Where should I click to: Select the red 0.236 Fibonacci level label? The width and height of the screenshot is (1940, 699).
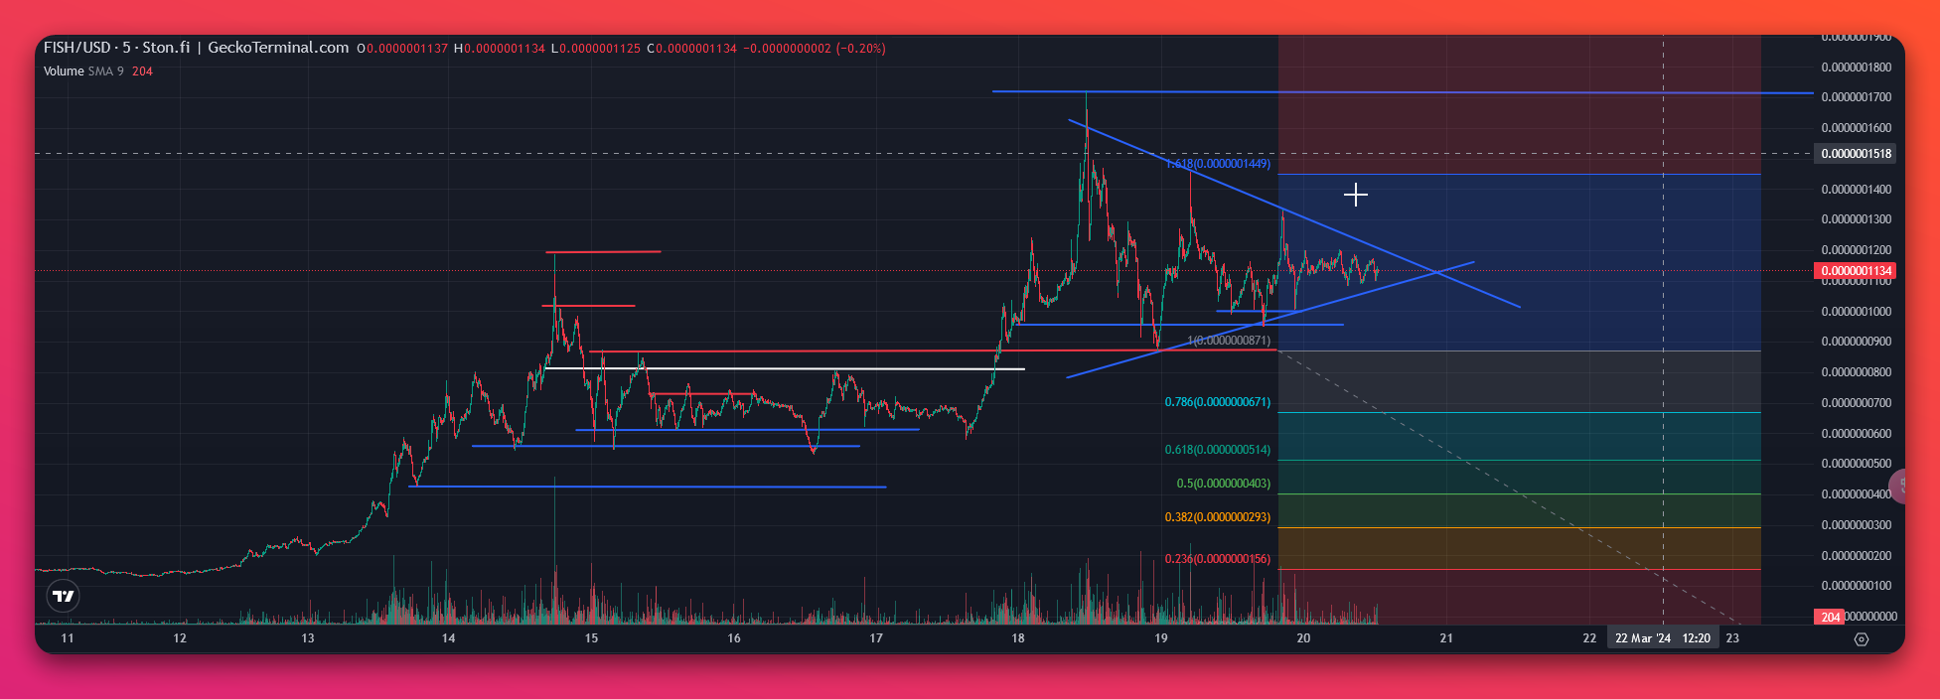[x=1217, y=559]
